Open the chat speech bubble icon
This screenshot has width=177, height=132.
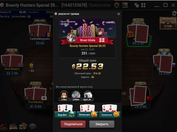point(33,126)
